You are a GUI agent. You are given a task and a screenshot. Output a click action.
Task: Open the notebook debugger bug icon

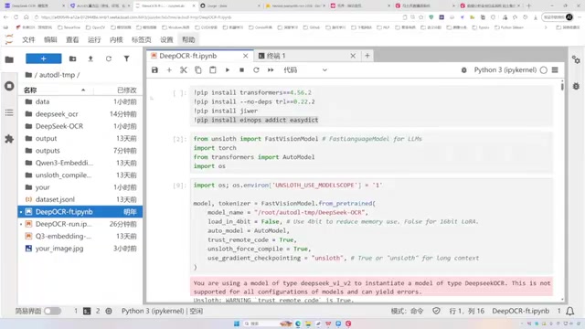(x=463, y=70)
